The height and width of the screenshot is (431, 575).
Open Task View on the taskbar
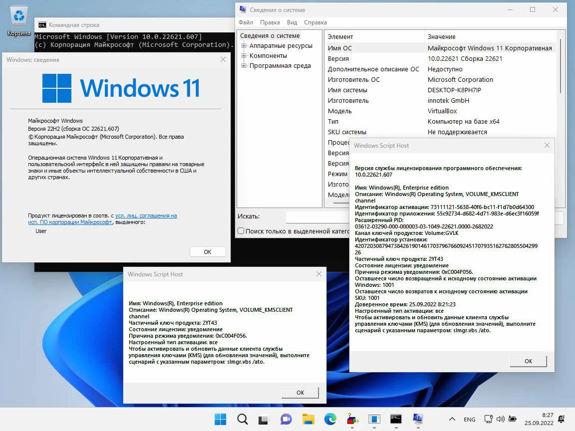[x=264, y=419]
